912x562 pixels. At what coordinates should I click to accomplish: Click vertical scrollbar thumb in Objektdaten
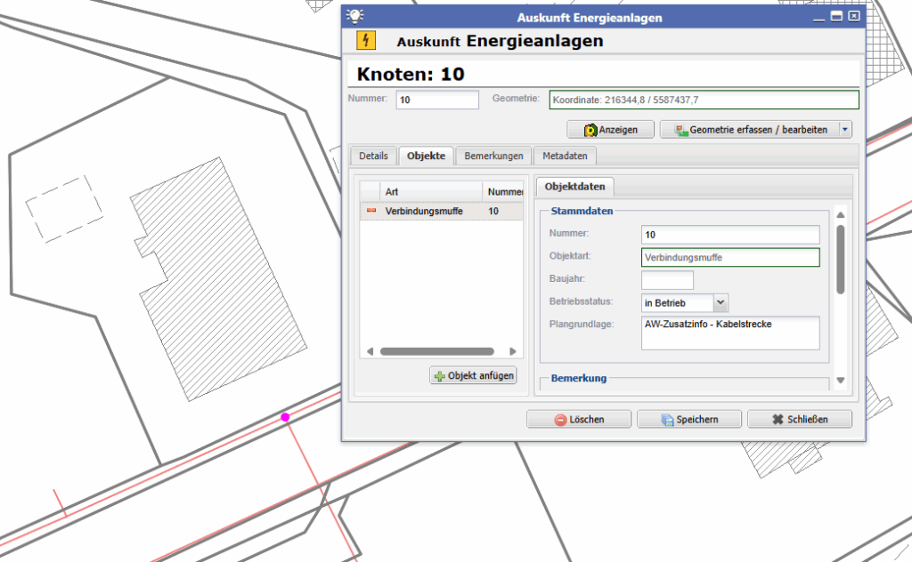pos(841,260)
